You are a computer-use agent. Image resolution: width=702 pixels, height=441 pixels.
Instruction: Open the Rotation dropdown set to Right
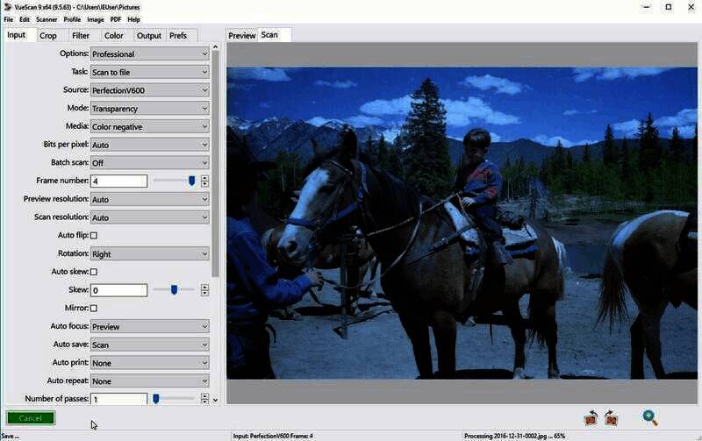click(x=149, y=254)
